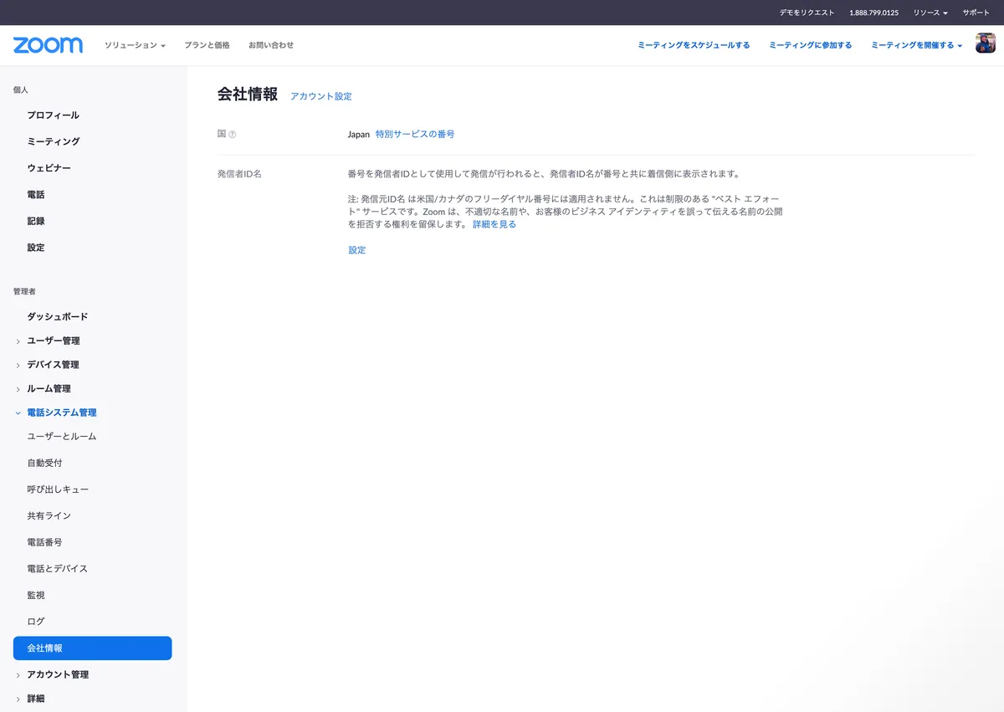Click デモをリクエスト in top bar
The image size is (1004, 712).
(x=807, y=13)
